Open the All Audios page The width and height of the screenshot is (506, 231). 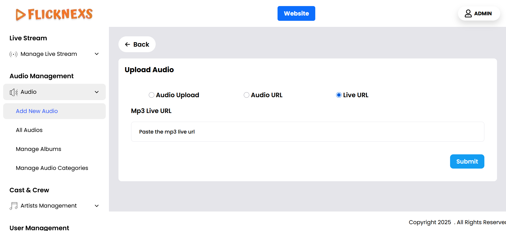tap(29, 130)
